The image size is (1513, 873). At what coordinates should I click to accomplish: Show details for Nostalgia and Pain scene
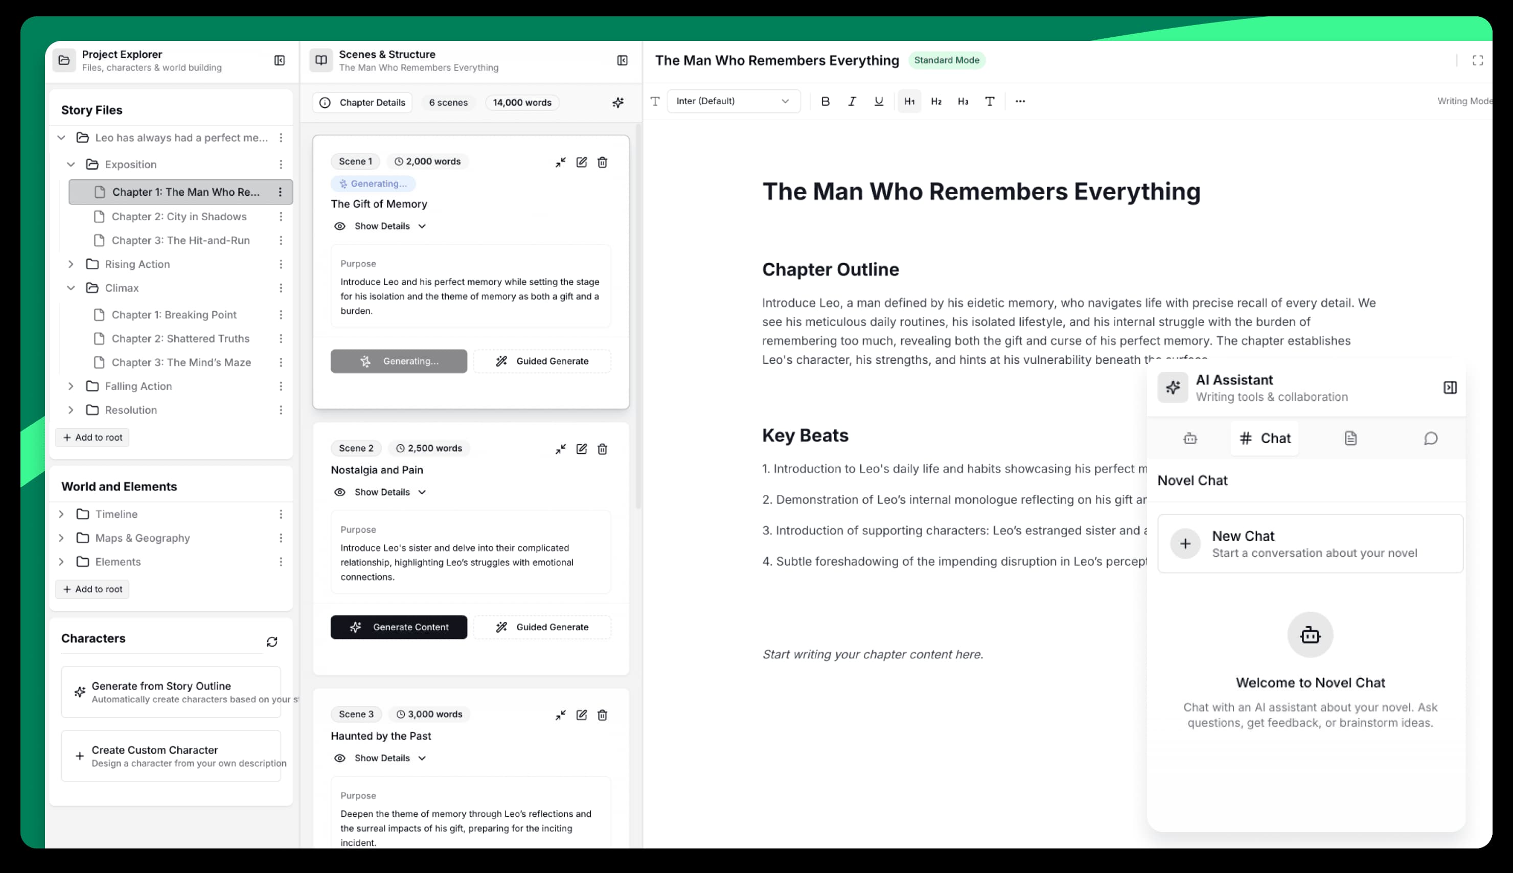coord(379,492)
